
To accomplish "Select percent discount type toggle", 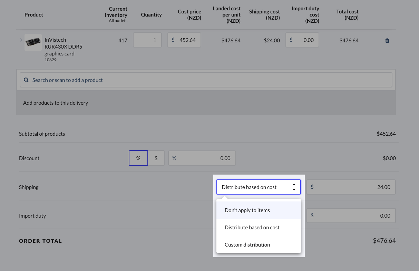I will click(138, 158).
